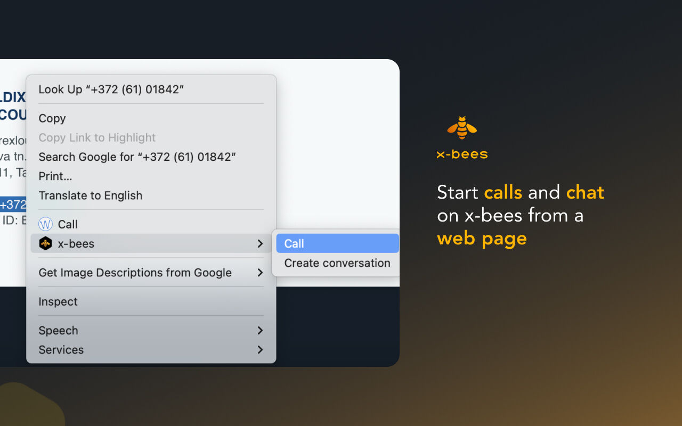Select Copy Link to Highlight
The height and width of the screenshot is (426, 682).
click(x=151, y=137)
